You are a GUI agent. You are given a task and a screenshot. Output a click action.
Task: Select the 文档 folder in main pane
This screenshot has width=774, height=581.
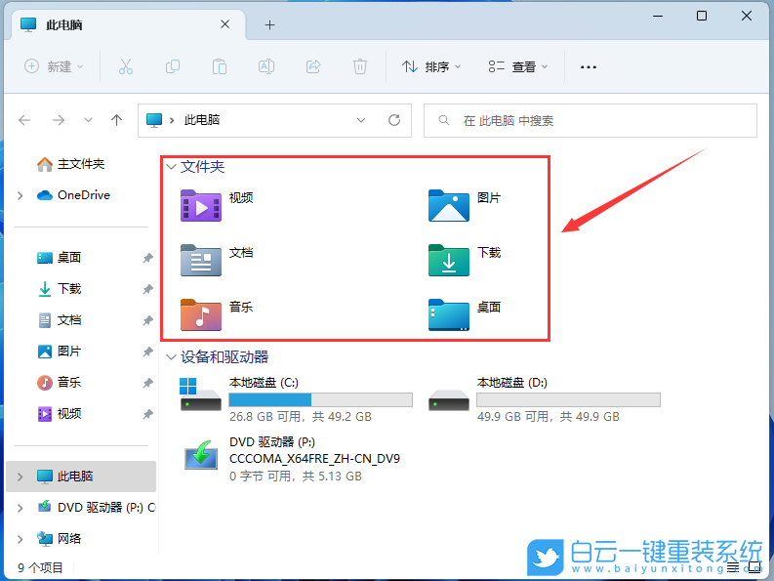(218, 260)
